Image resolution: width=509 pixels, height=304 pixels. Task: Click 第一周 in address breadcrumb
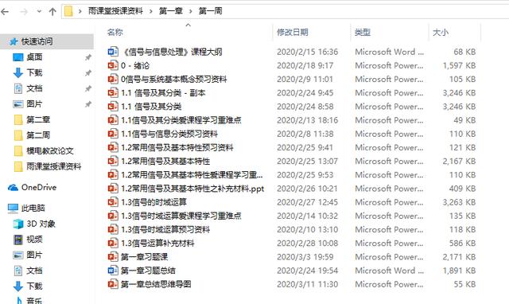(210, 11)
